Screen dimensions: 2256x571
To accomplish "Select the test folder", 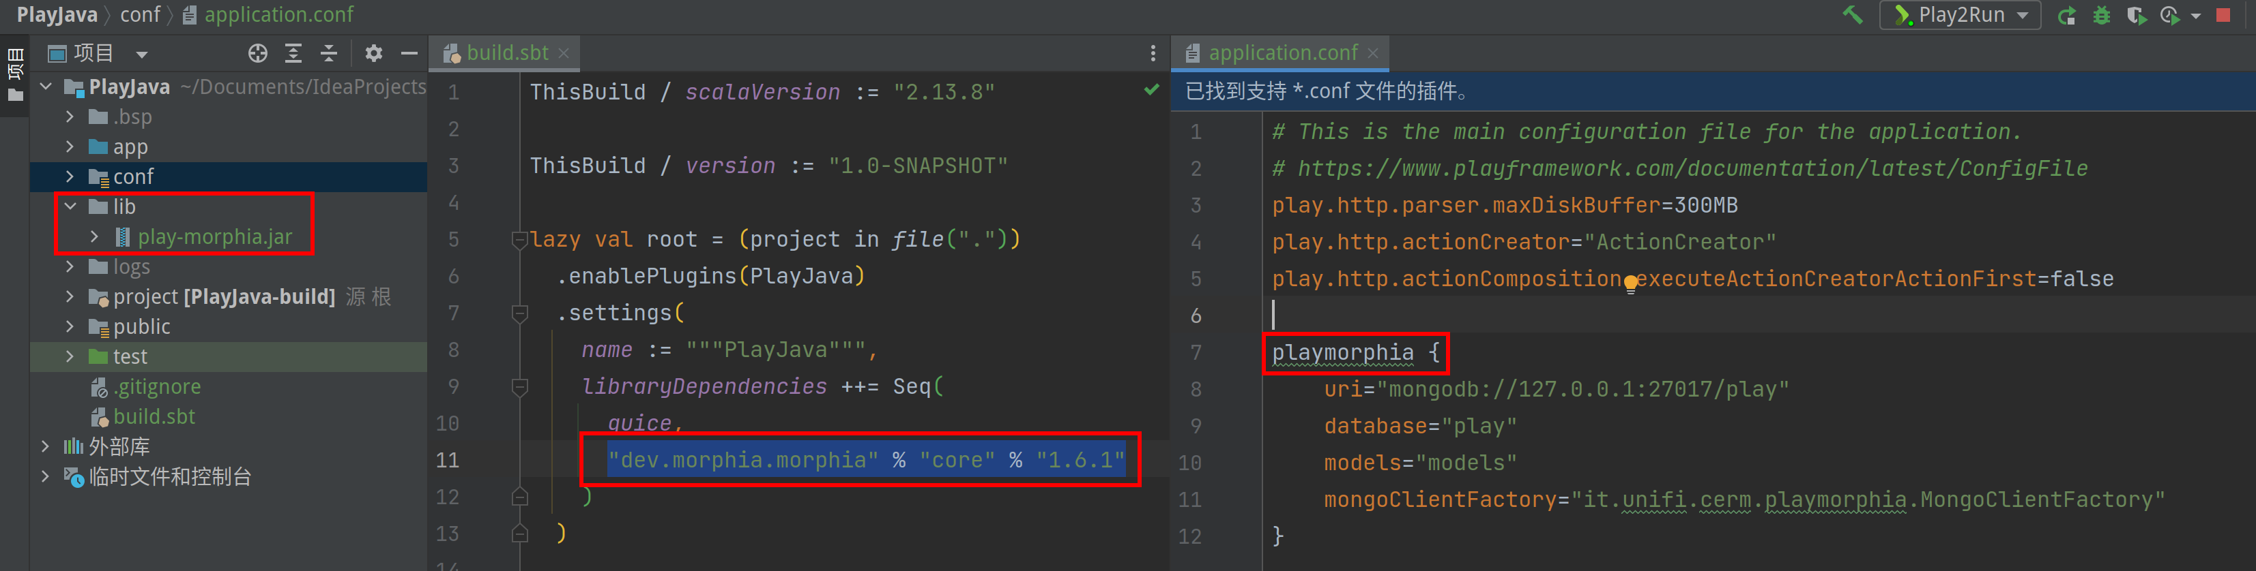I will [x=229, y=357].
